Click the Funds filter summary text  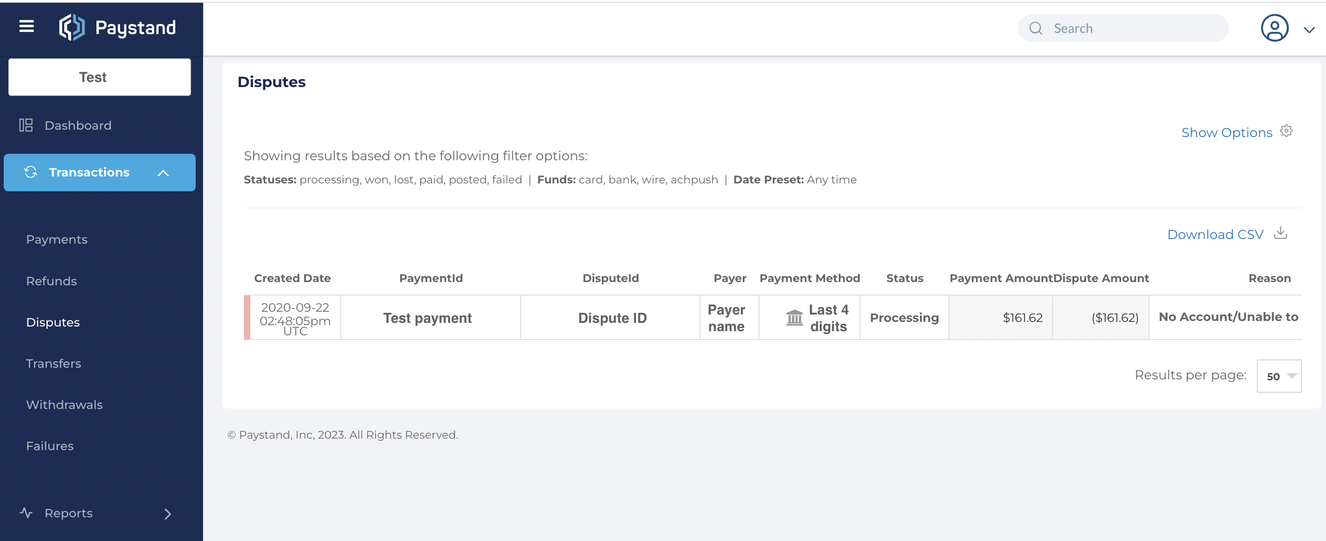(627, 180)
